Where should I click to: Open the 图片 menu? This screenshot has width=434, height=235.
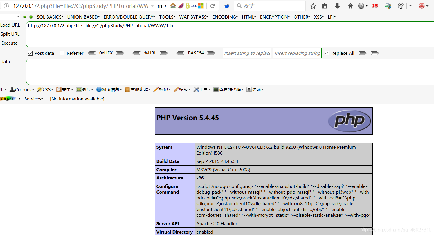84,90
